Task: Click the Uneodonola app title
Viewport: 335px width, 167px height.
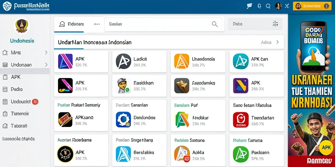Action: tap(203, 59)
